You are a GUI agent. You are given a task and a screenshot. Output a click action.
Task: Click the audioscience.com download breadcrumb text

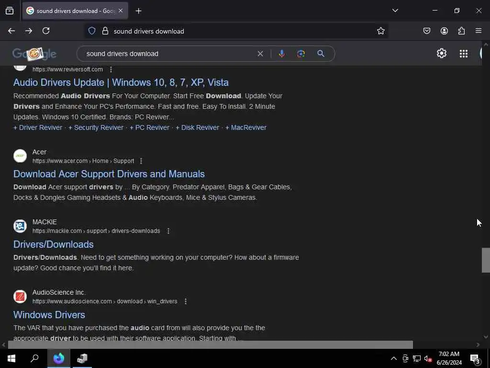click(105, 301)
